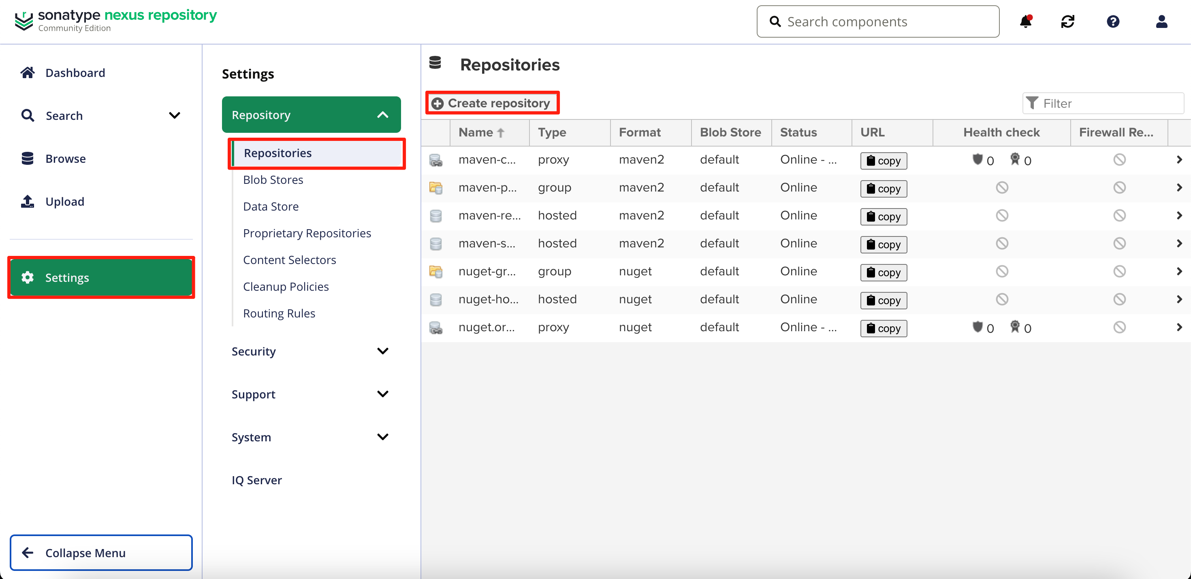The image size is (1191, 579).
Task: Open Blob Stores settings page
Action: (x=273, y=180)
